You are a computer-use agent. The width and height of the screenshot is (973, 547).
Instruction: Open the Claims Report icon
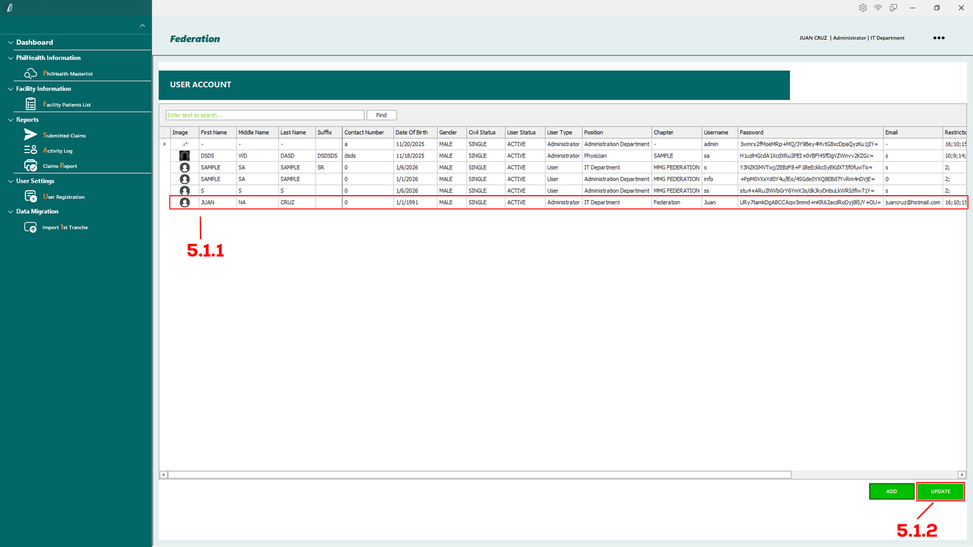(x=30, y=166)
